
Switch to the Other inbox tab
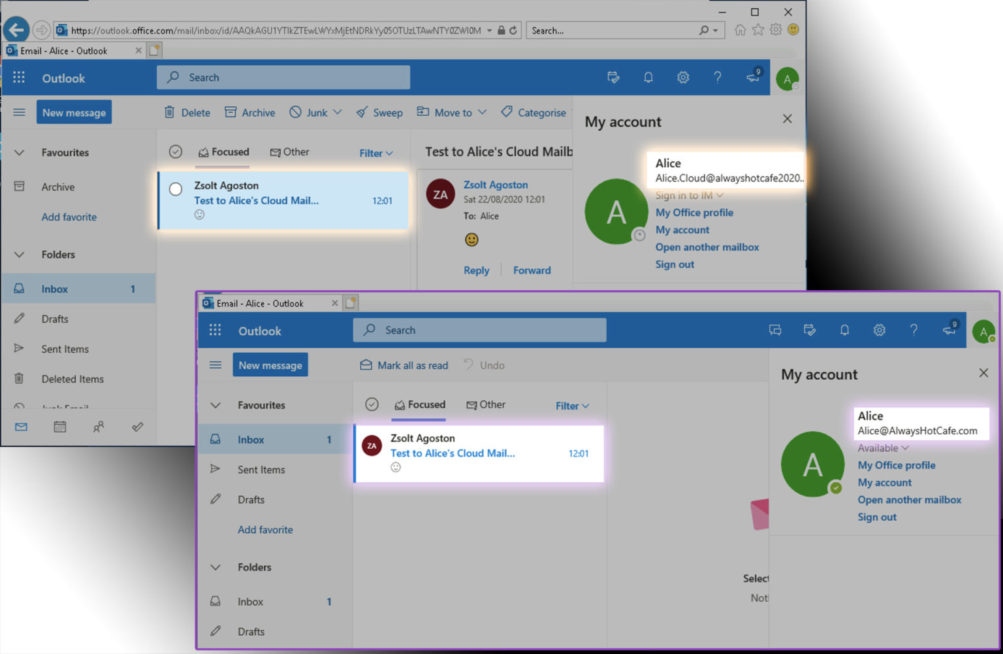point(289,152)
